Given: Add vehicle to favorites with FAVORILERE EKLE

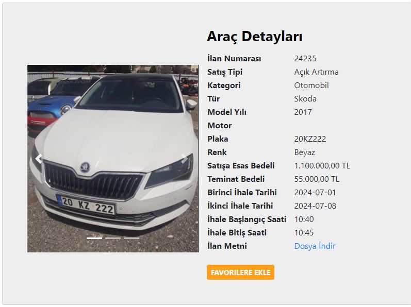Looking at the screenshot, I should click(x=240, y=272).
